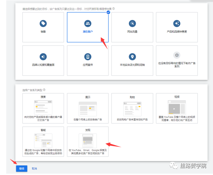Viewport: 213px width, 175px height.
Task: Click the YouTube, Gmail, Google 探索 description
Action: (x=88, y=152)
